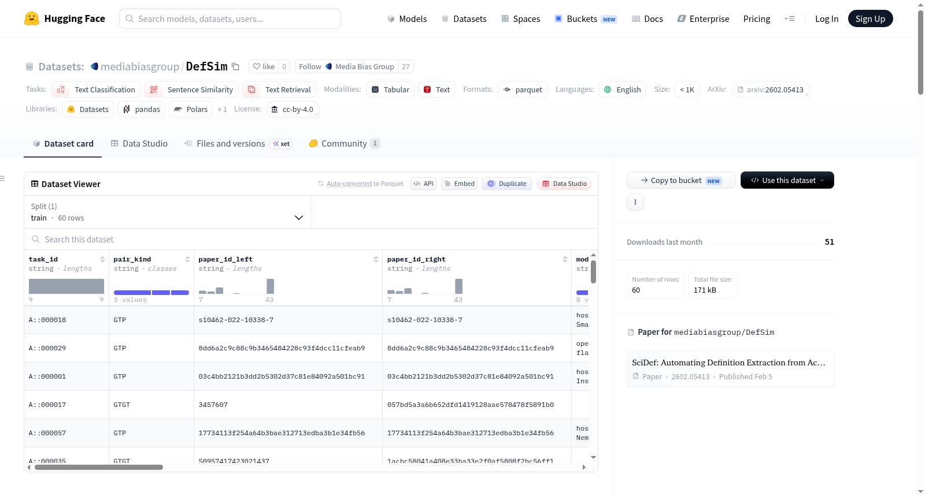925x497 pixels.
Task: Sort the pair_kind column
Action: click(187, 259)
